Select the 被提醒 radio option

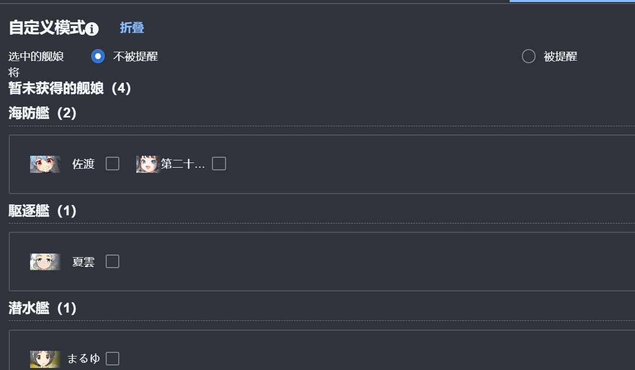coord(529,56)
